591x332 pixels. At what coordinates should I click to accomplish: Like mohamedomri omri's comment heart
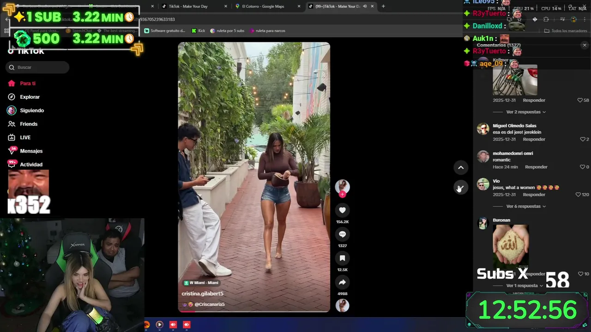pyautogui.click(x=582, y=167)
